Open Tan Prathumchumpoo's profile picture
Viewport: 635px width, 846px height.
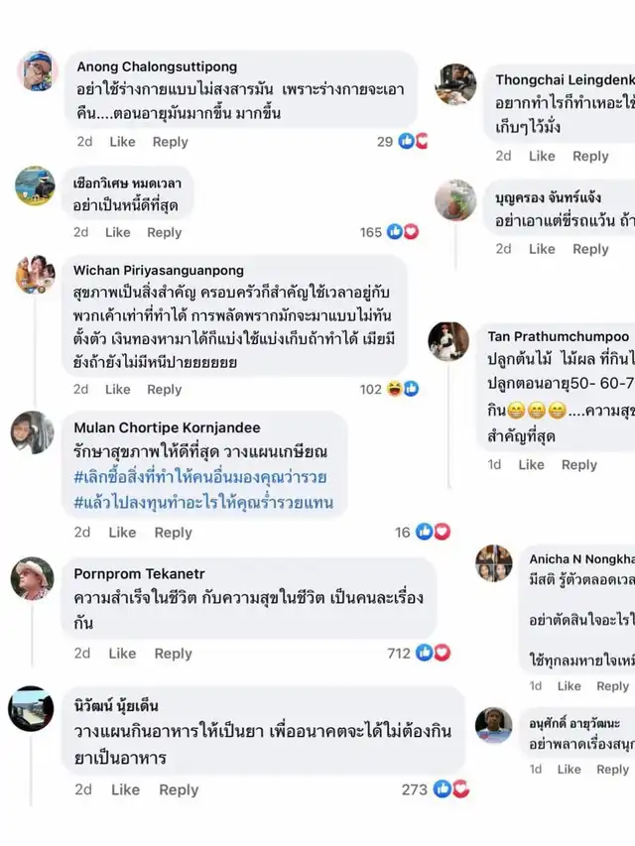point(448,341)
